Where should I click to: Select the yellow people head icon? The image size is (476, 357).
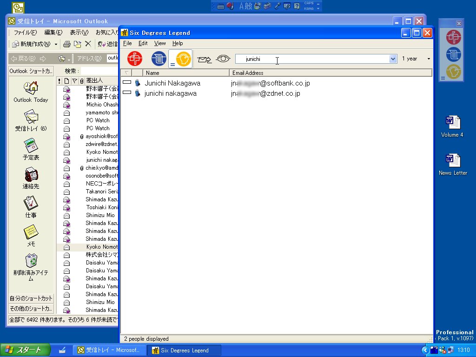click(x=184, y=59)
